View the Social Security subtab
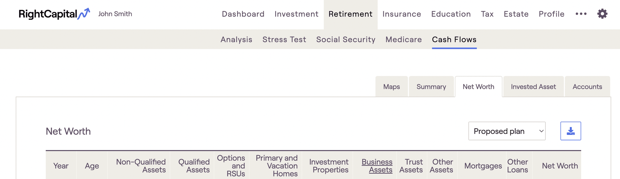Screen dimensions: 620x179 (x=346, y=40)
